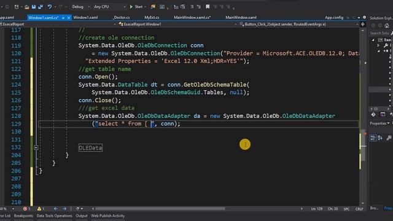Click the Find in Files icon after Start

pos(153,7)
